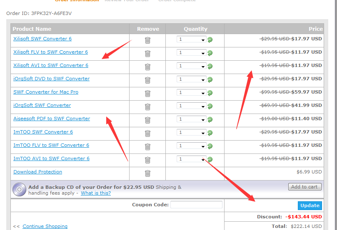Viewport: 337px width, 230px height.
Task: Click trash icon for Xilisoft AVI to SWF Converter 6
Action: pyautogui.click(x=147, y=67)
